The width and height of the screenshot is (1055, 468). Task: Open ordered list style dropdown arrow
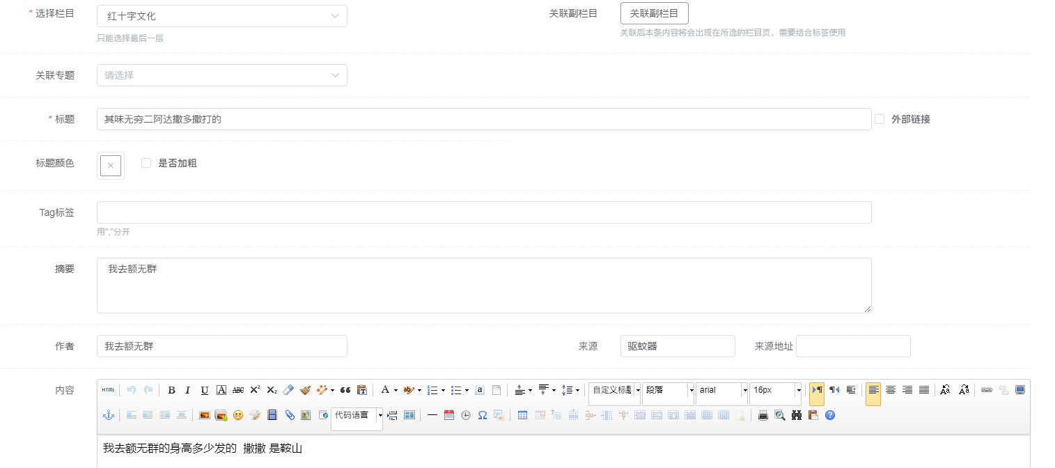(443, 391)
